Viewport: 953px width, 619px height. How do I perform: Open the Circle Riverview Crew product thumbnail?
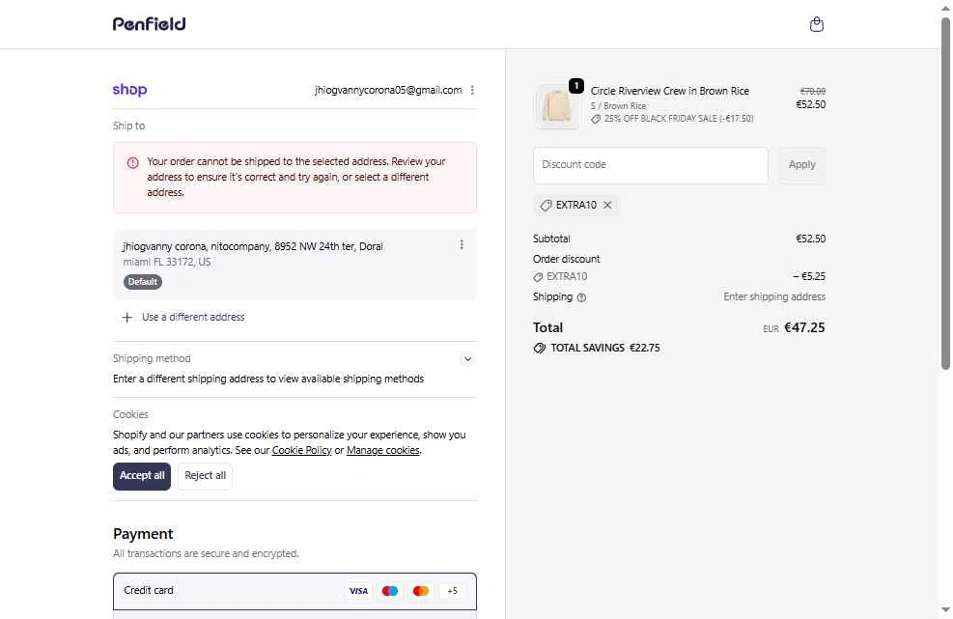click(556, 106)
